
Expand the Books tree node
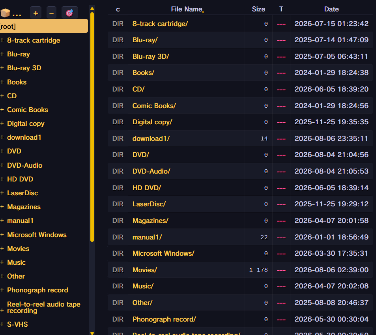click(2, 82)
